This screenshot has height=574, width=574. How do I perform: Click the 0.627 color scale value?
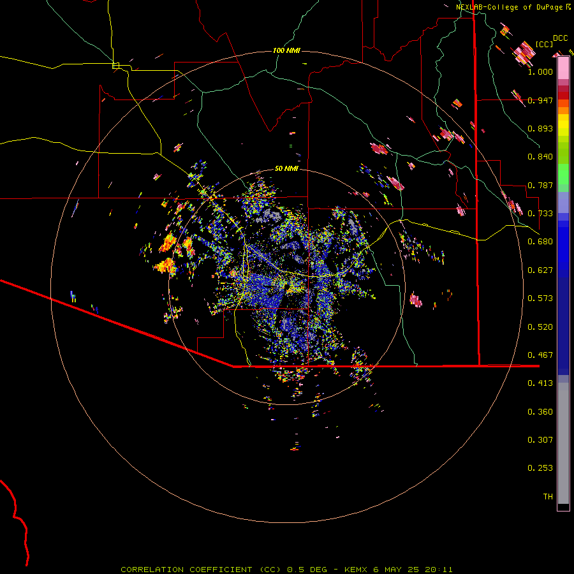coord(540,270)
